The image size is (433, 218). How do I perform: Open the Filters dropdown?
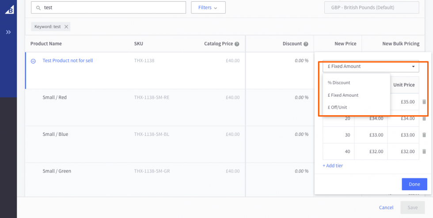[208, 8]
